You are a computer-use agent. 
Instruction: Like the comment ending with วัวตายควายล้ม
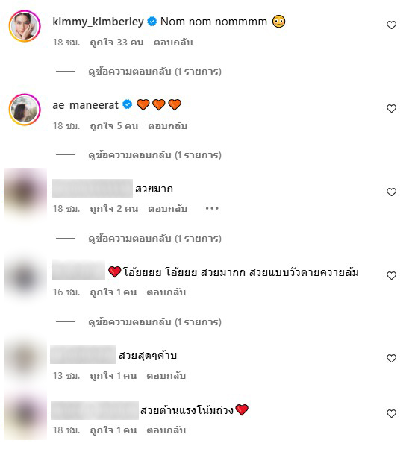click(391, 275)
